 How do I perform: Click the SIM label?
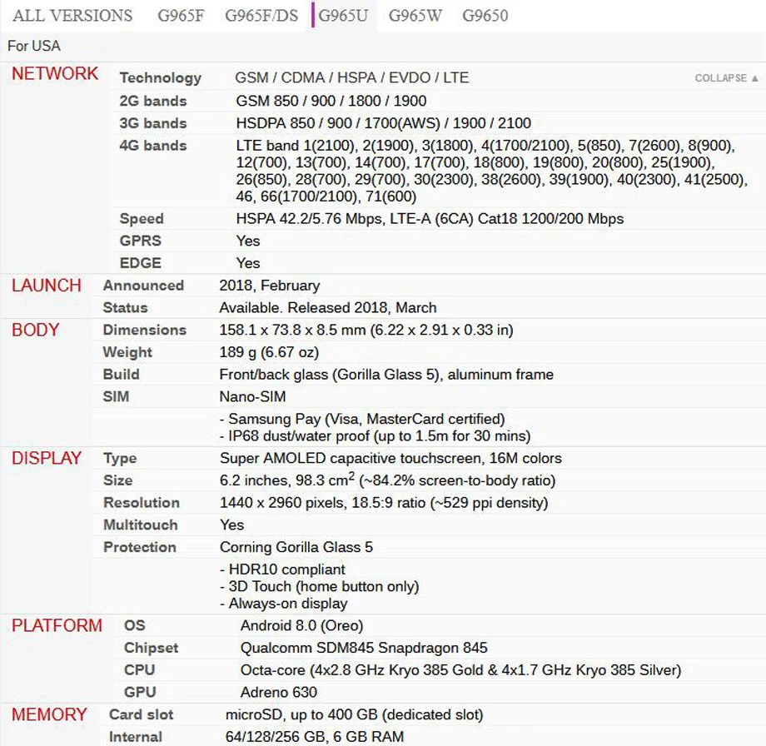pyautogui.click(x=116, y=396)
